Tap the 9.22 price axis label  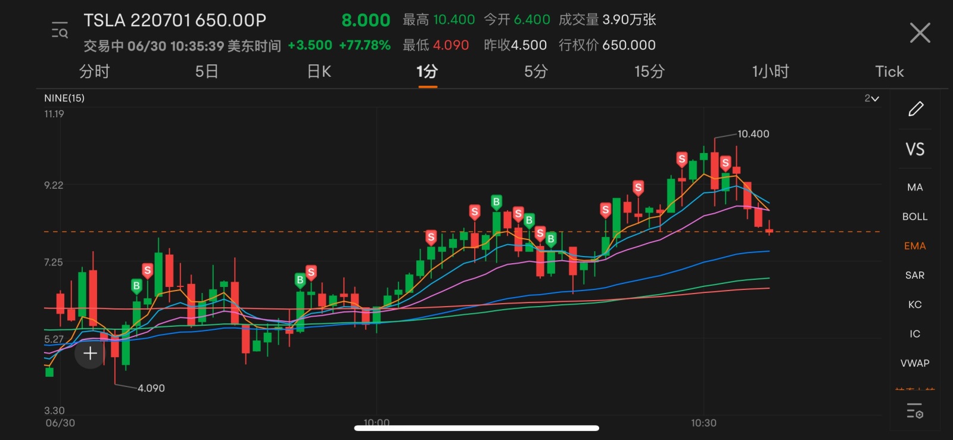54,186
